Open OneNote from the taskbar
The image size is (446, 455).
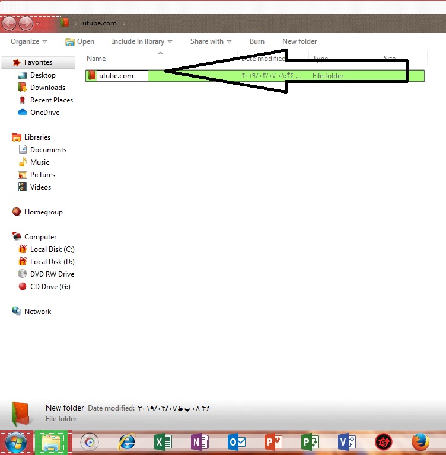[200, 442]
